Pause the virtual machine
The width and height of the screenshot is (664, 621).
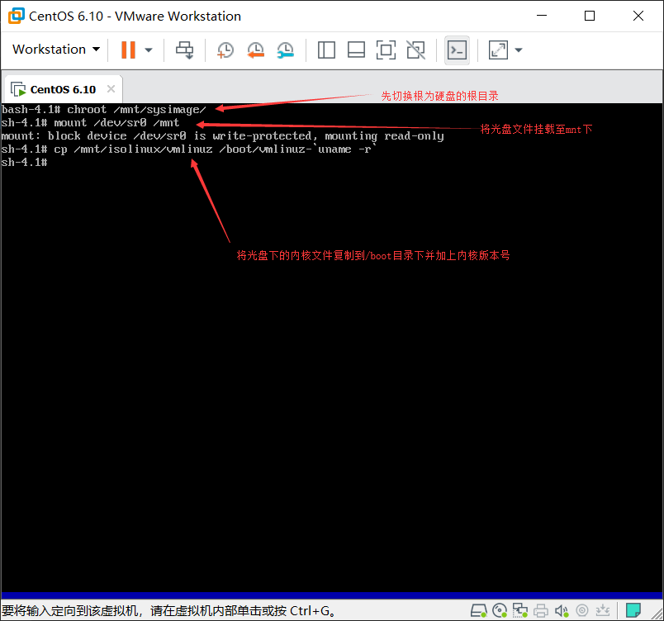[128, 50]
